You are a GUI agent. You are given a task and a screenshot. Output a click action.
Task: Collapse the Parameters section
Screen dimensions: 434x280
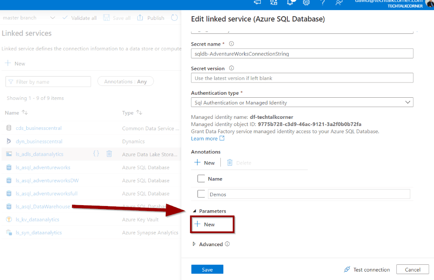[194, 211]
